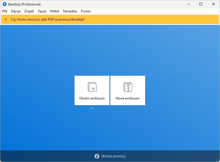Viewport: 220px width, 162px height.
Task: Open the Edycja menu
Action: pos(16,11)
